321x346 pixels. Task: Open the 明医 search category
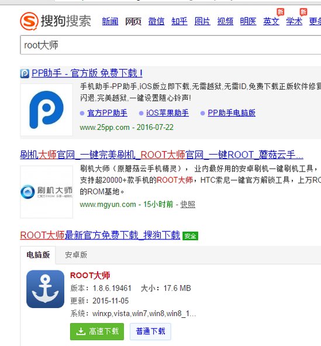click(248, 22)
